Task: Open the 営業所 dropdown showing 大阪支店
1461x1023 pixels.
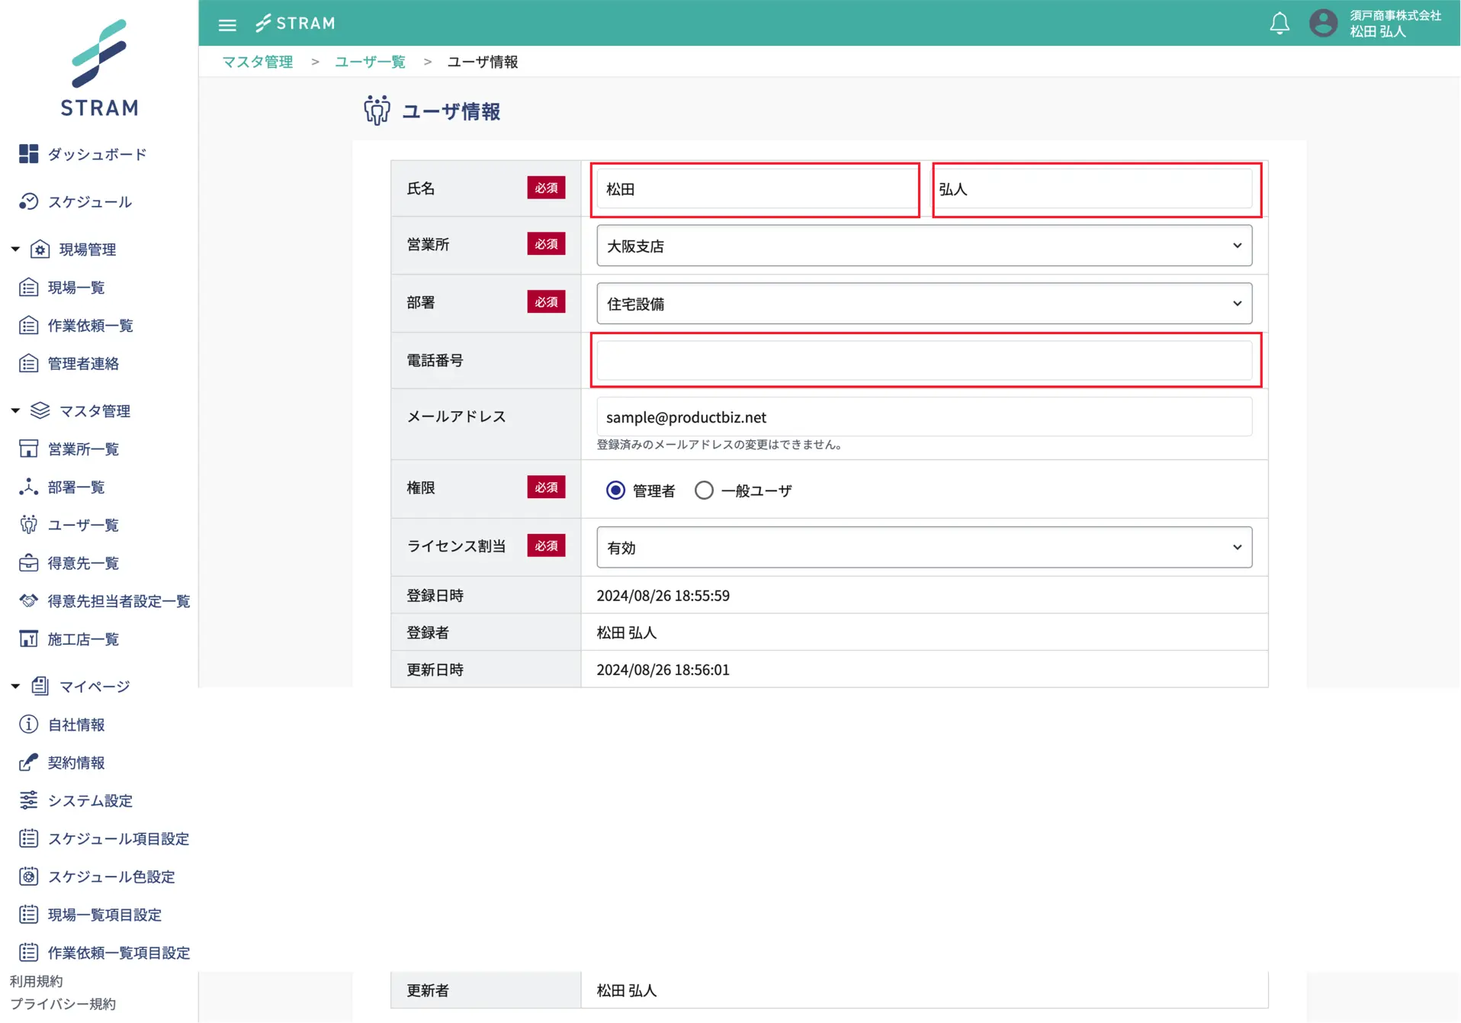Action: [923, 246]
